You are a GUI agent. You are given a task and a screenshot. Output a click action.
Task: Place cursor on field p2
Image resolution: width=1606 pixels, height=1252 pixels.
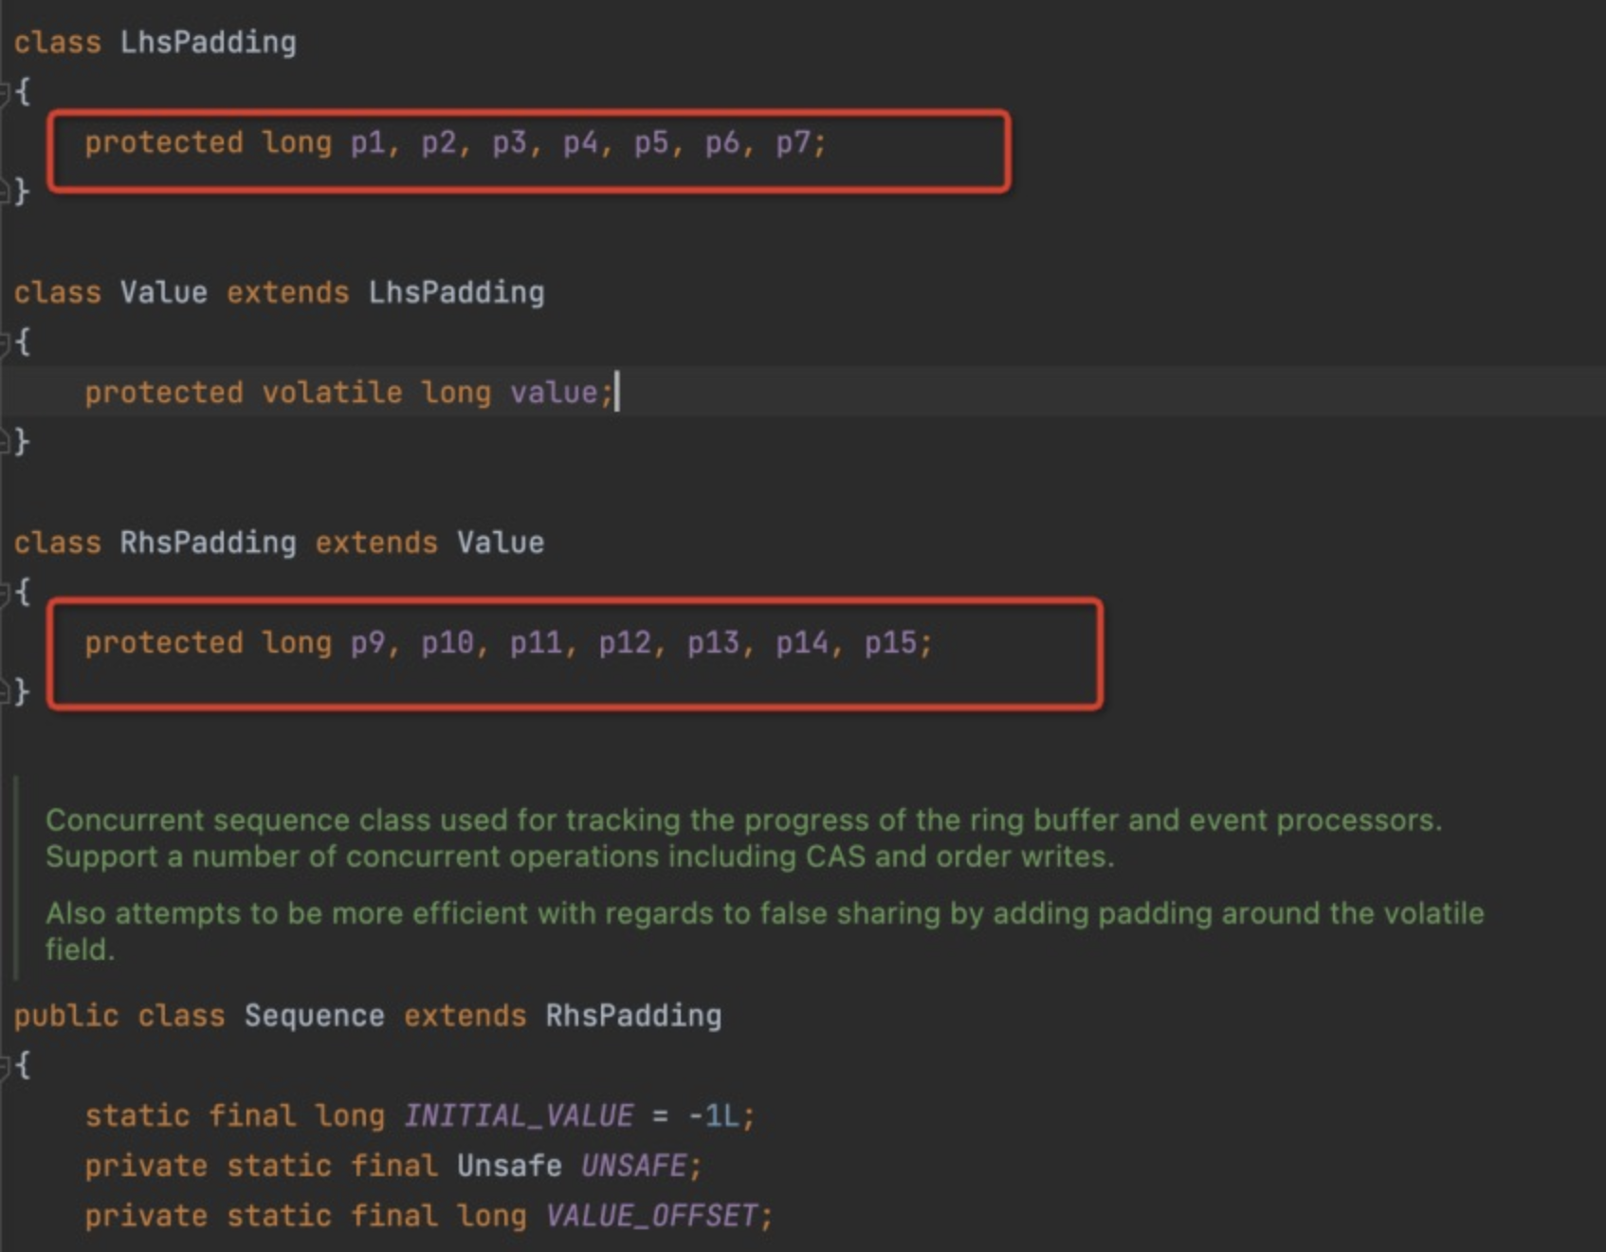tap(439, 143)
